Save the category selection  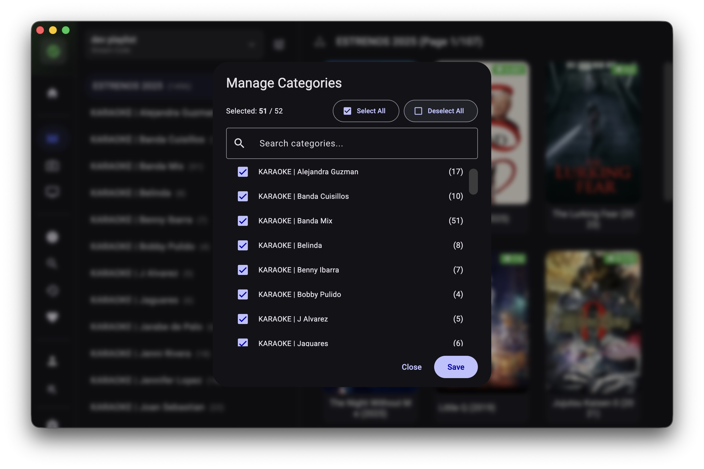coord(455,367)
